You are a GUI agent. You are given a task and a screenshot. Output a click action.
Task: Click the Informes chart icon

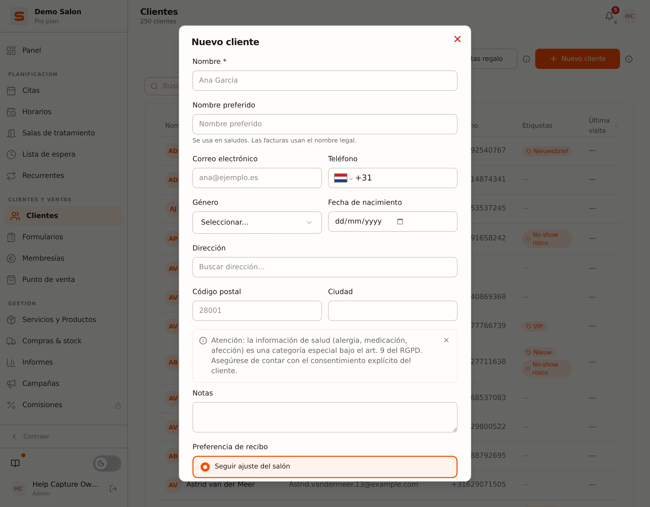tap(11, 362)
